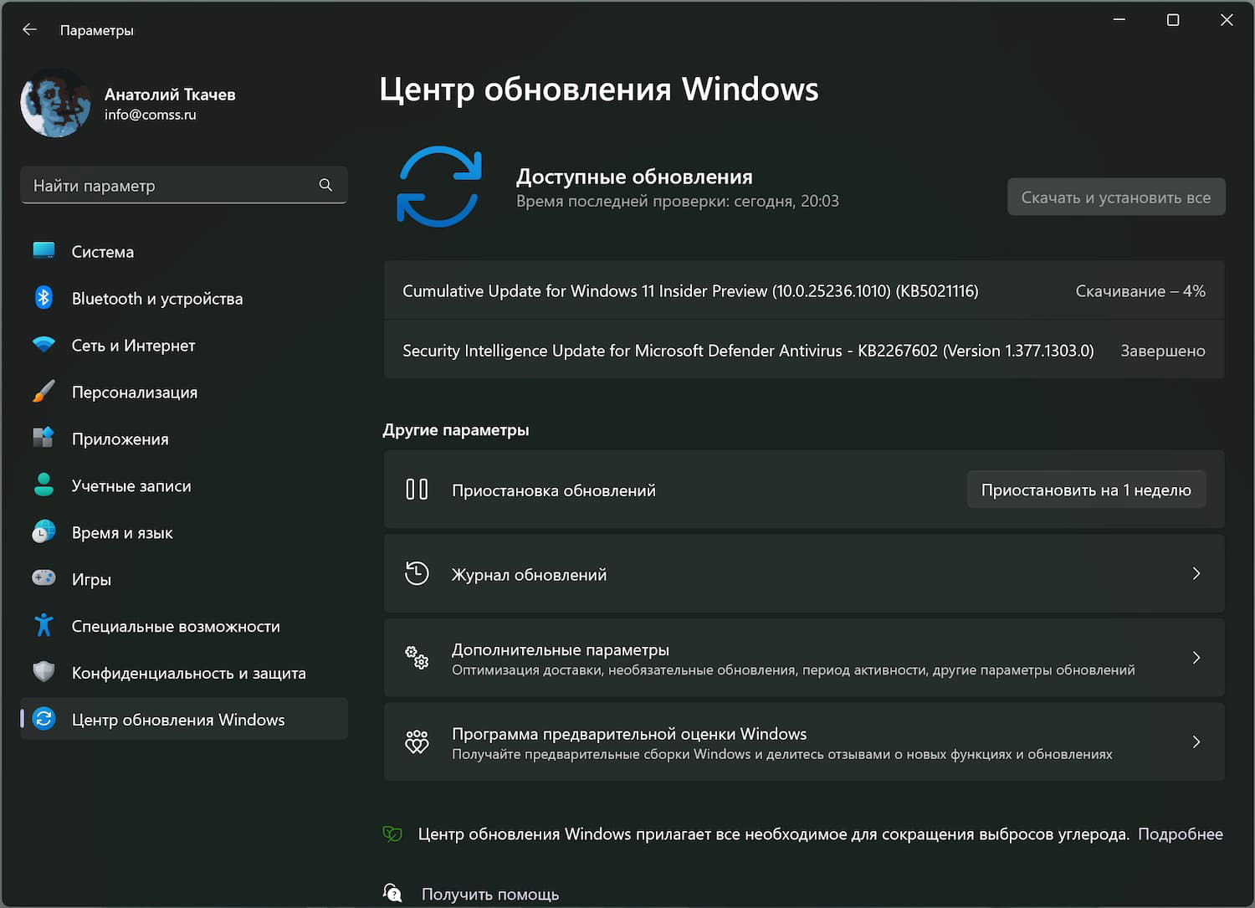Click the Privacy shield icon
Screen dimensions: 1255x908
[x=44, y=672]
